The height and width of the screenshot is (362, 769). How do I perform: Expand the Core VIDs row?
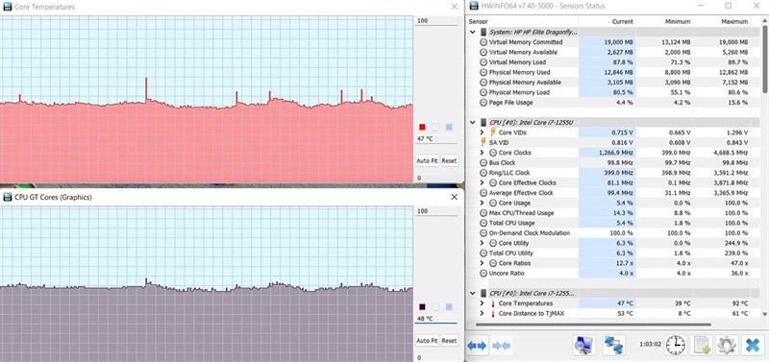coord(483,133)
